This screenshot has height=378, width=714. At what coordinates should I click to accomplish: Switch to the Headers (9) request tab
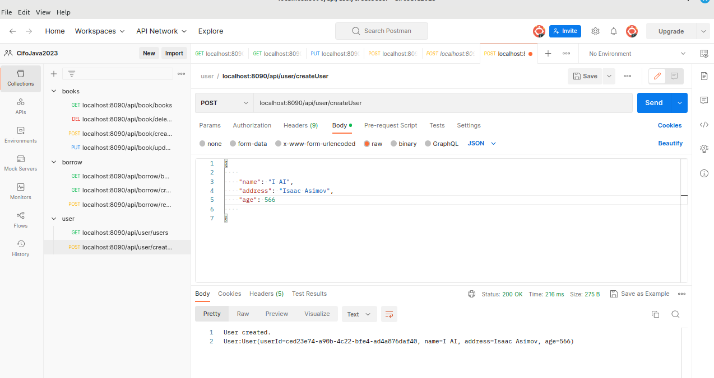(300, 125)
